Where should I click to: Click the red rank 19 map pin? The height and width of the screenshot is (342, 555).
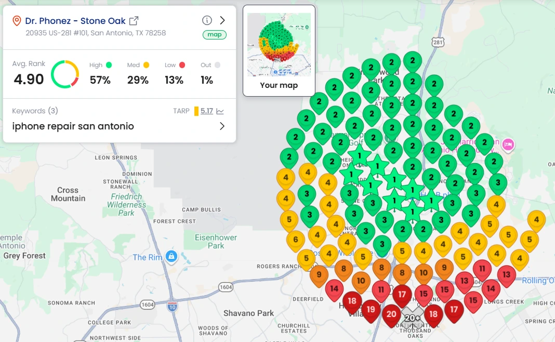click(371, 311)
